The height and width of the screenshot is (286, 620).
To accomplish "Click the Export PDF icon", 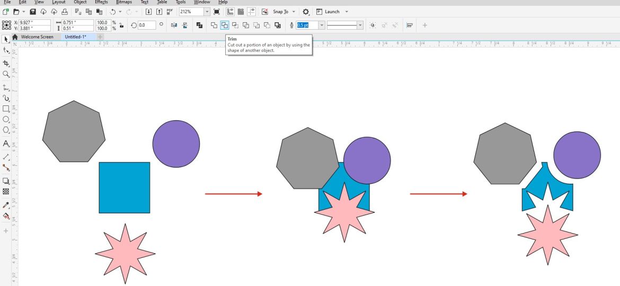I will point(170,12).
